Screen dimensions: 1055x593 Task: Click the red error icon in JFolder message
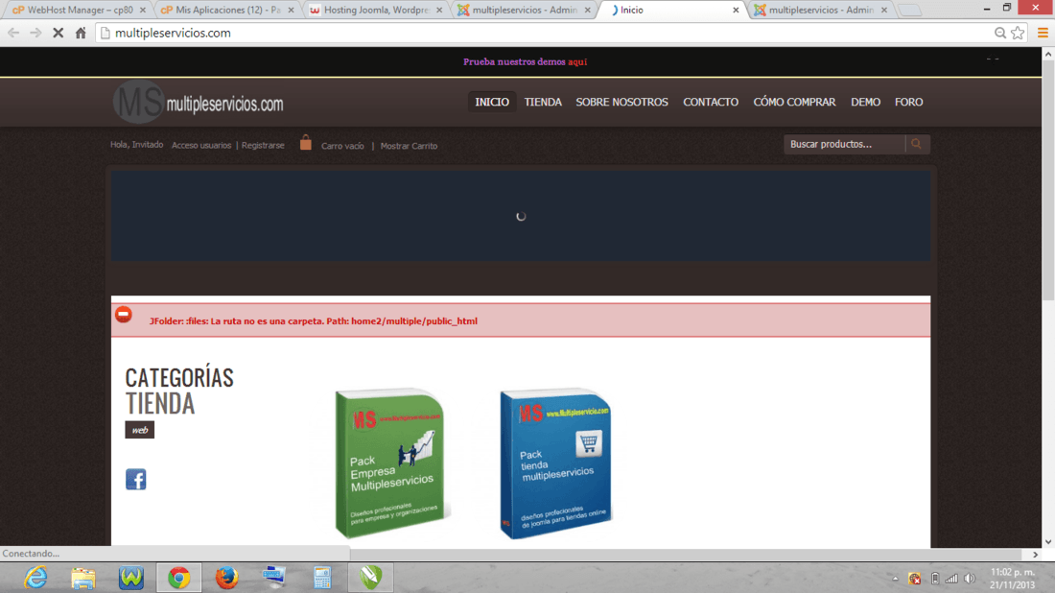click(124, 315)
